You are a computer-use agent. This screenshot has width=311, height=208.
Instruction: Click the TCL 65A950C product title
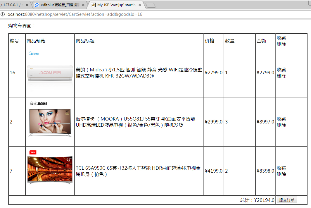coord(138,171)
